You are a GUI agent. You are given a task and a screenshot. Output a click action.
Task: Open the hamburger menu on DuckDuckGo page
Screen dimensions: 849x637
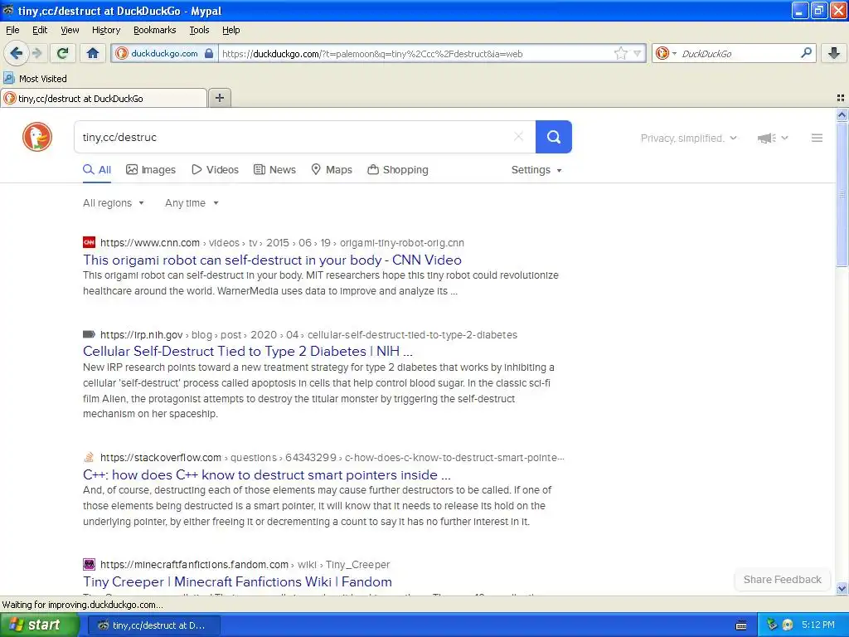point(817,139)
